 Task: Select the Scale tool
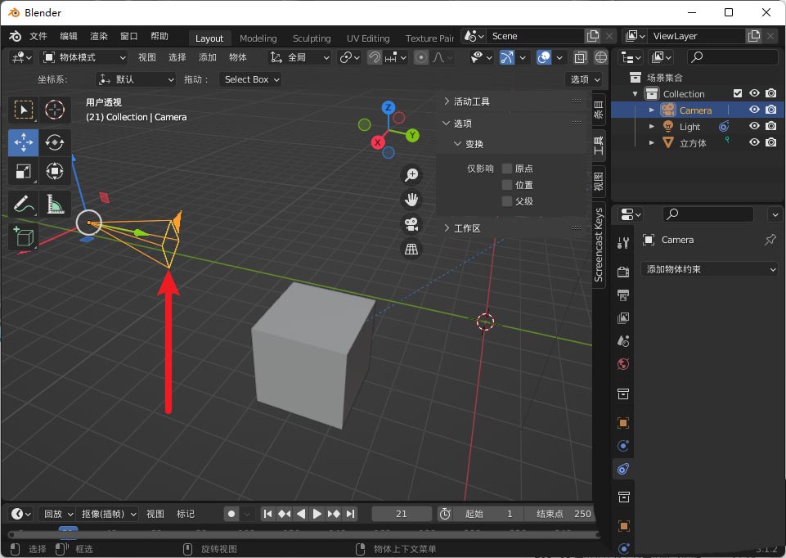(x=23, y=171)
